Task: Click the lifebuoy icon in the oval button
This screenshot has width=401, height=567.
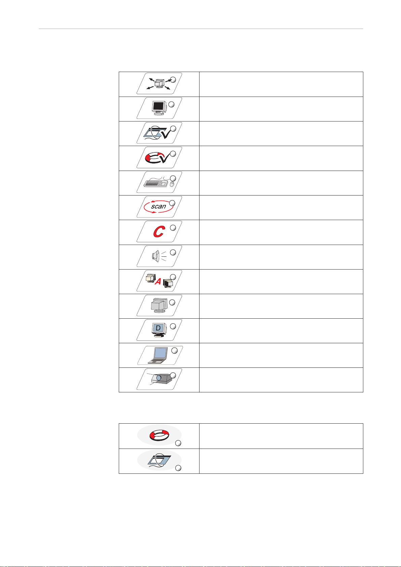Action: pos(159,434)
